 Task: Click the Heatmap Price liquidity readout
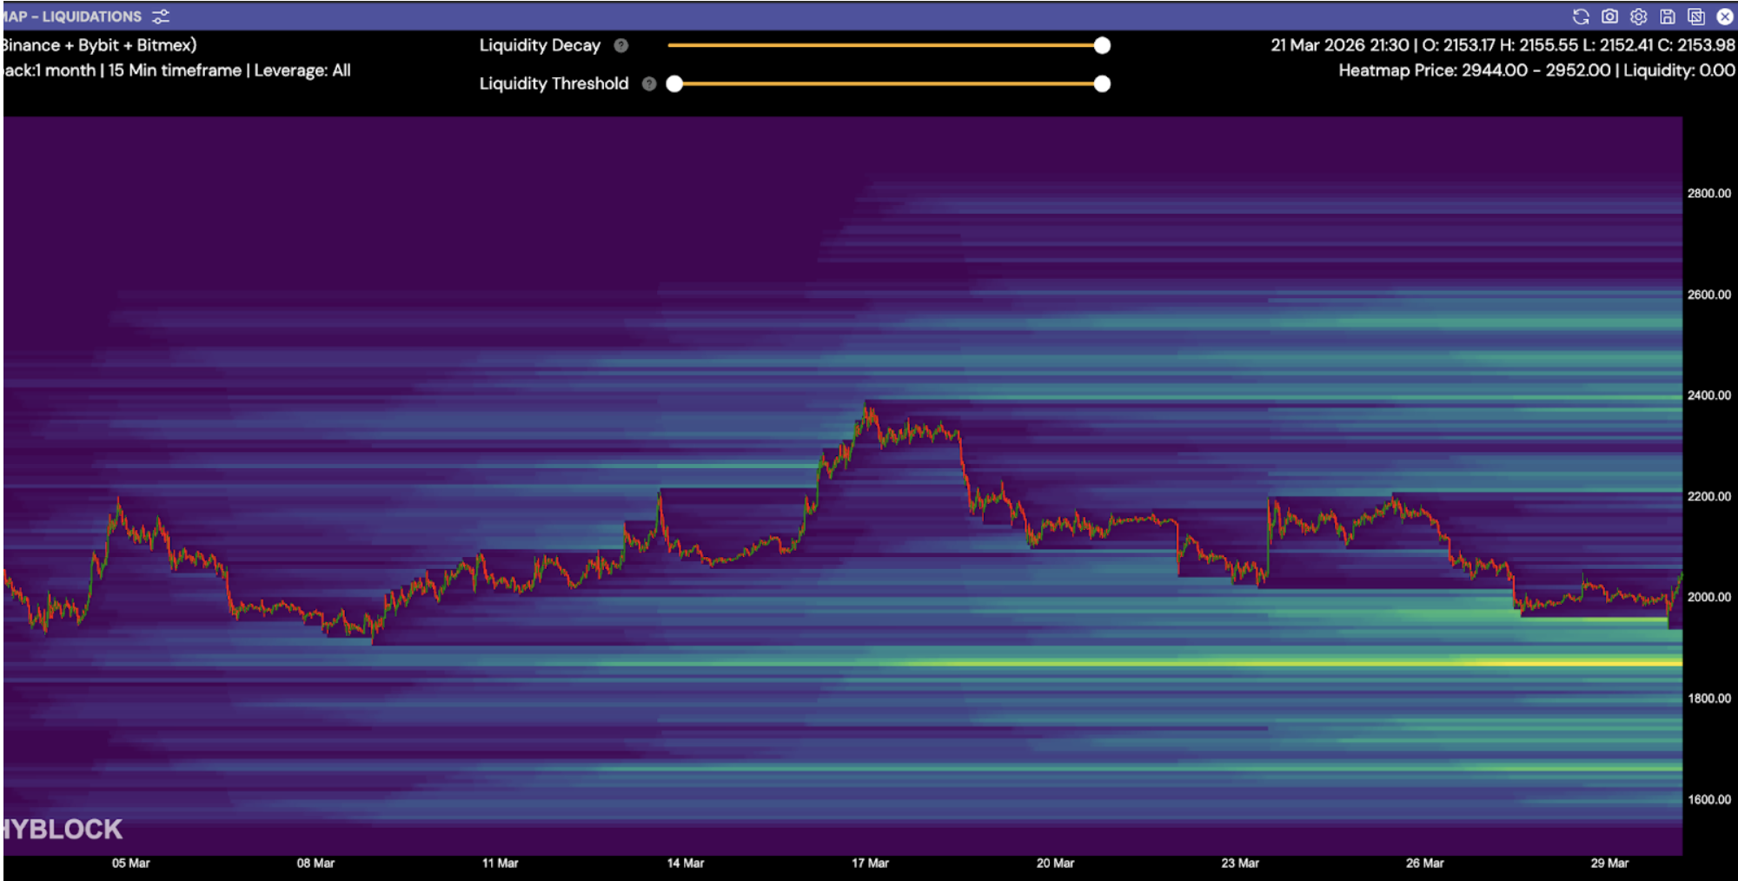click(1536, 70)
